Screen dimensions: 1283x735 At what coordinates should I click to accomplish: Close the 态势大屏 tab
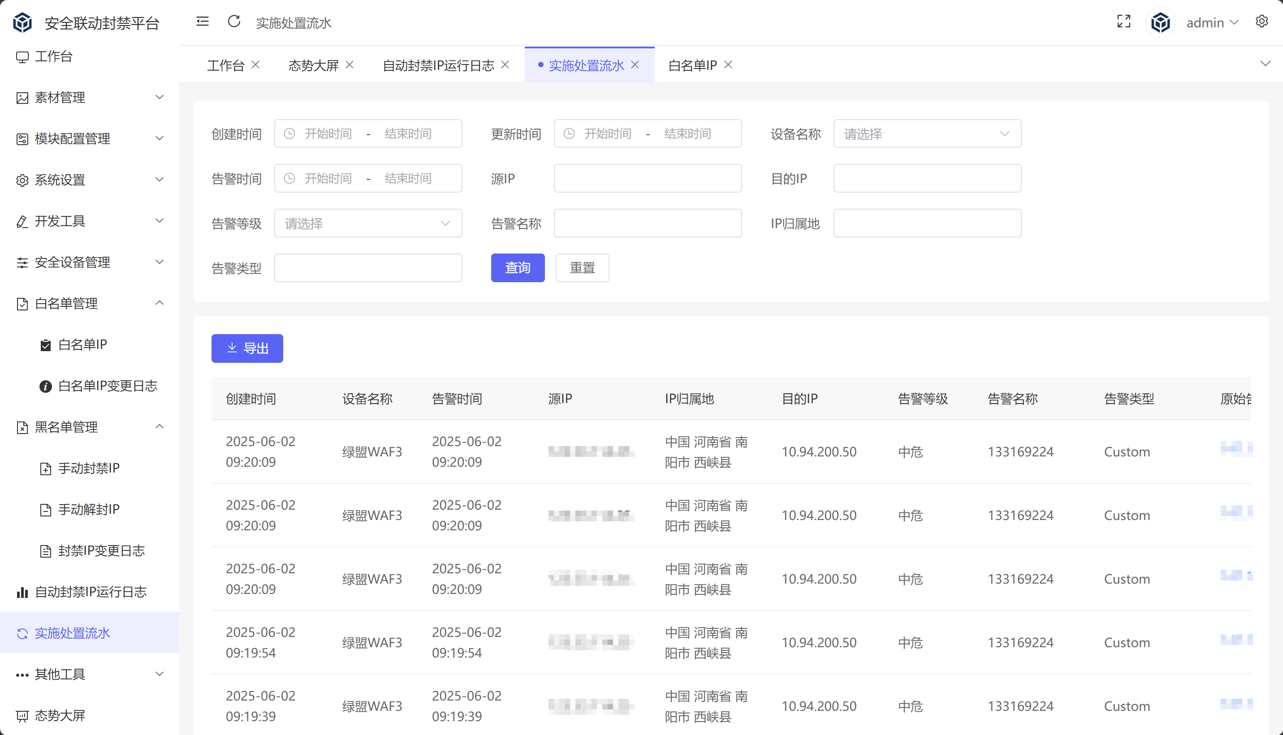pos(350,64)
